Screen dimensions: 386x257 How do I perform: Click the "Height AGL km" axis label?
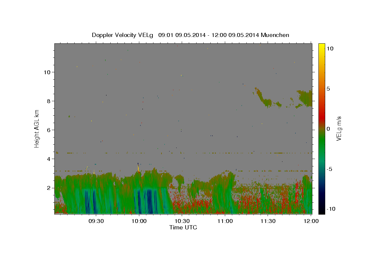37,128
